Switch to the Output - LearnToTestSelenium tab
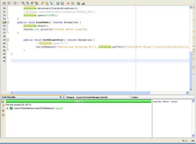Viewport: 196px width, 144px height. (x=87, y=97)
